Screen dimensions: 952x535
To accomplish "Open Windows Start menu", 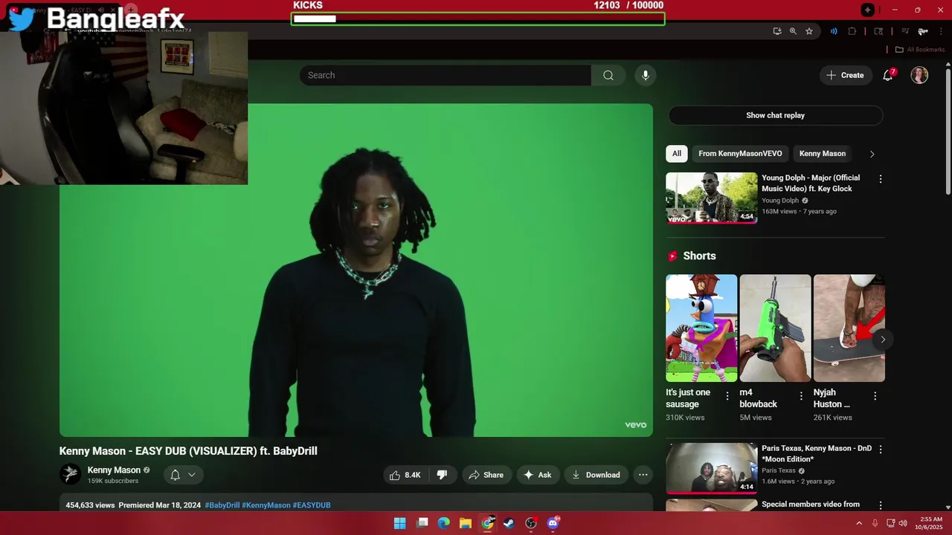I will pos(399,523).
